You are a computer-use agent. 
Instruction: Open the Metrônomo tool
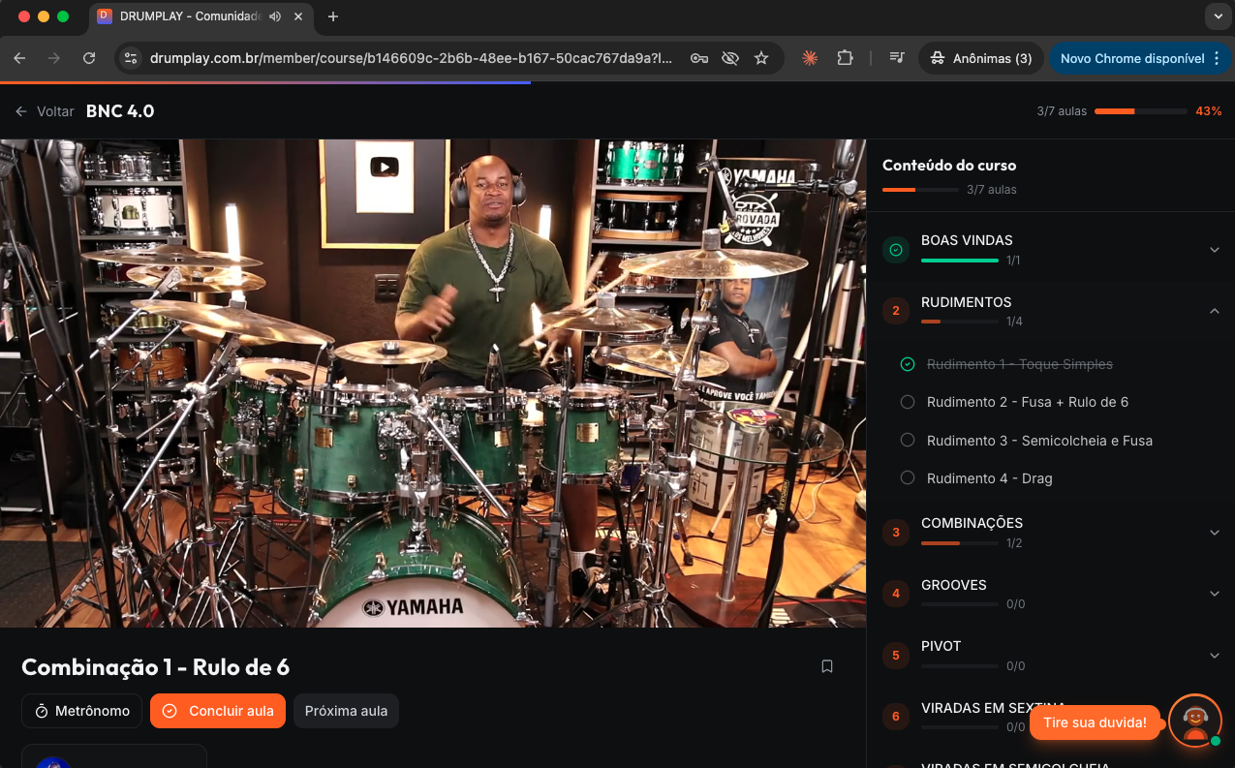(x=82, y=711)
